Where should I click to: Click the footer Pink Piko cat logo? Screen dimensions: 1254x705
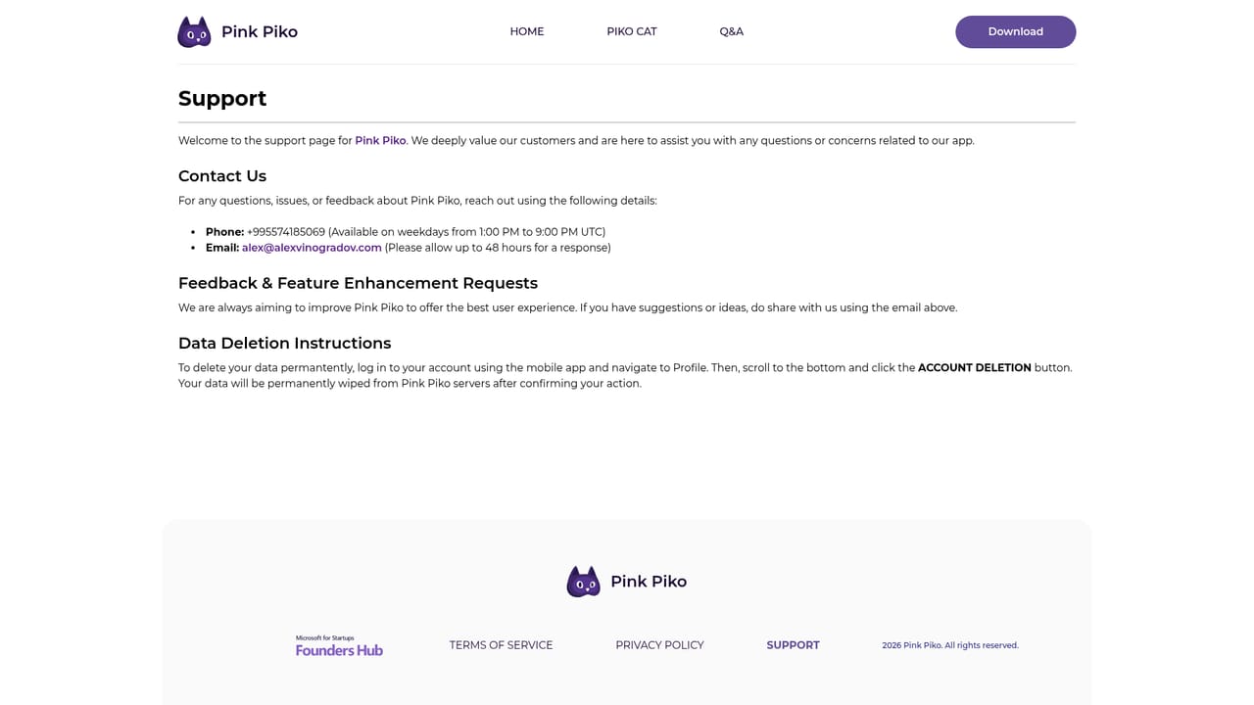point(583,582)
